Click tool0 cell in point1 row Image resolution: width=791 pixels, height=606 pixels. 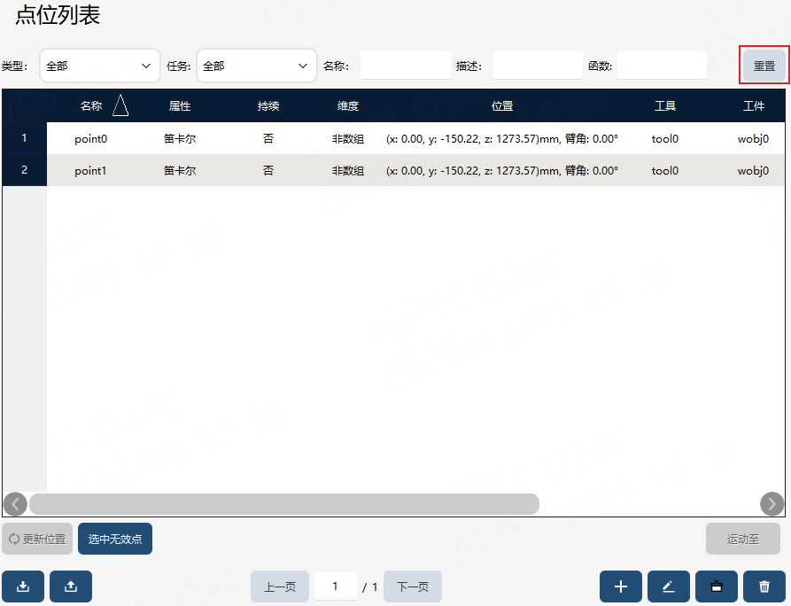(665, 170)
